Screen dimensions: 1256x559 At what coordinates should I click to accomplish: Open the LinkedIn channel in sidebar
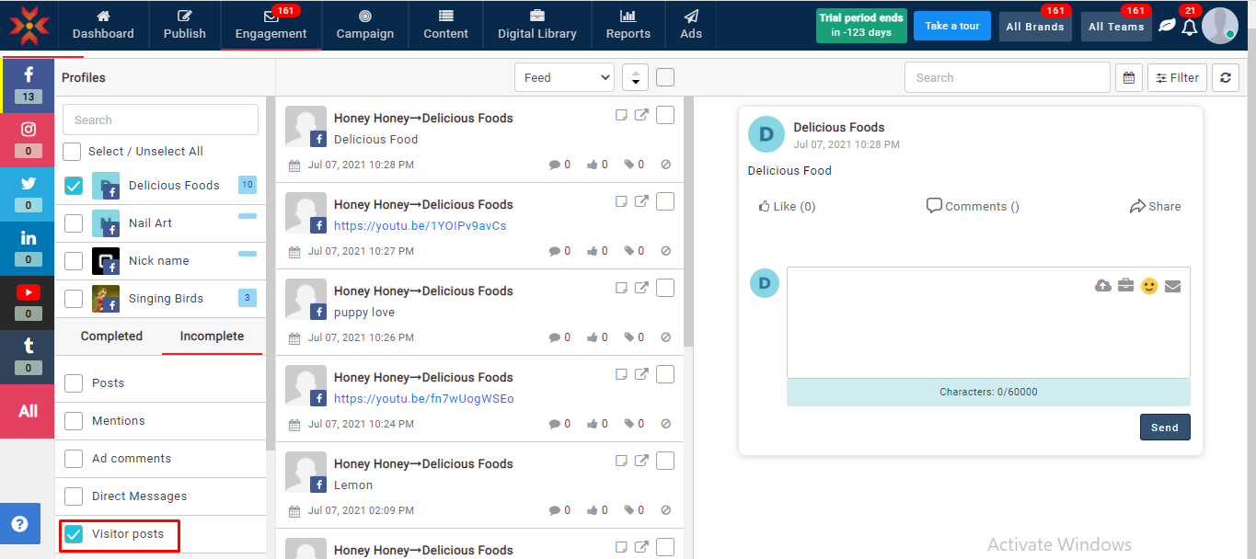pos(28,245)
